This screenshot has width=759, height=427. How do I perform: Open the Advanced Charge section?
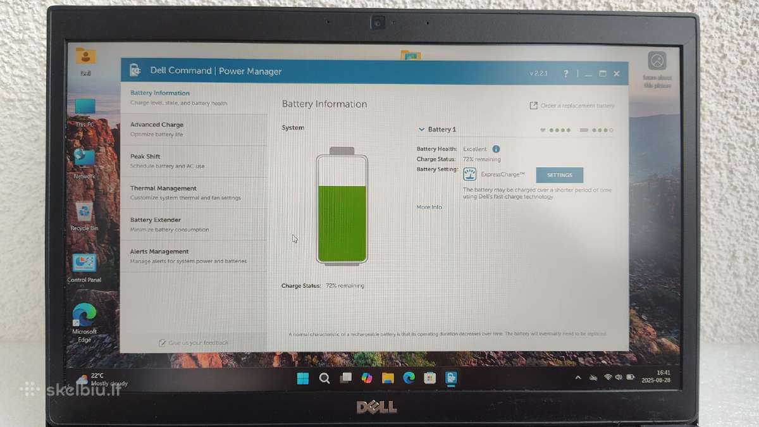194,130
